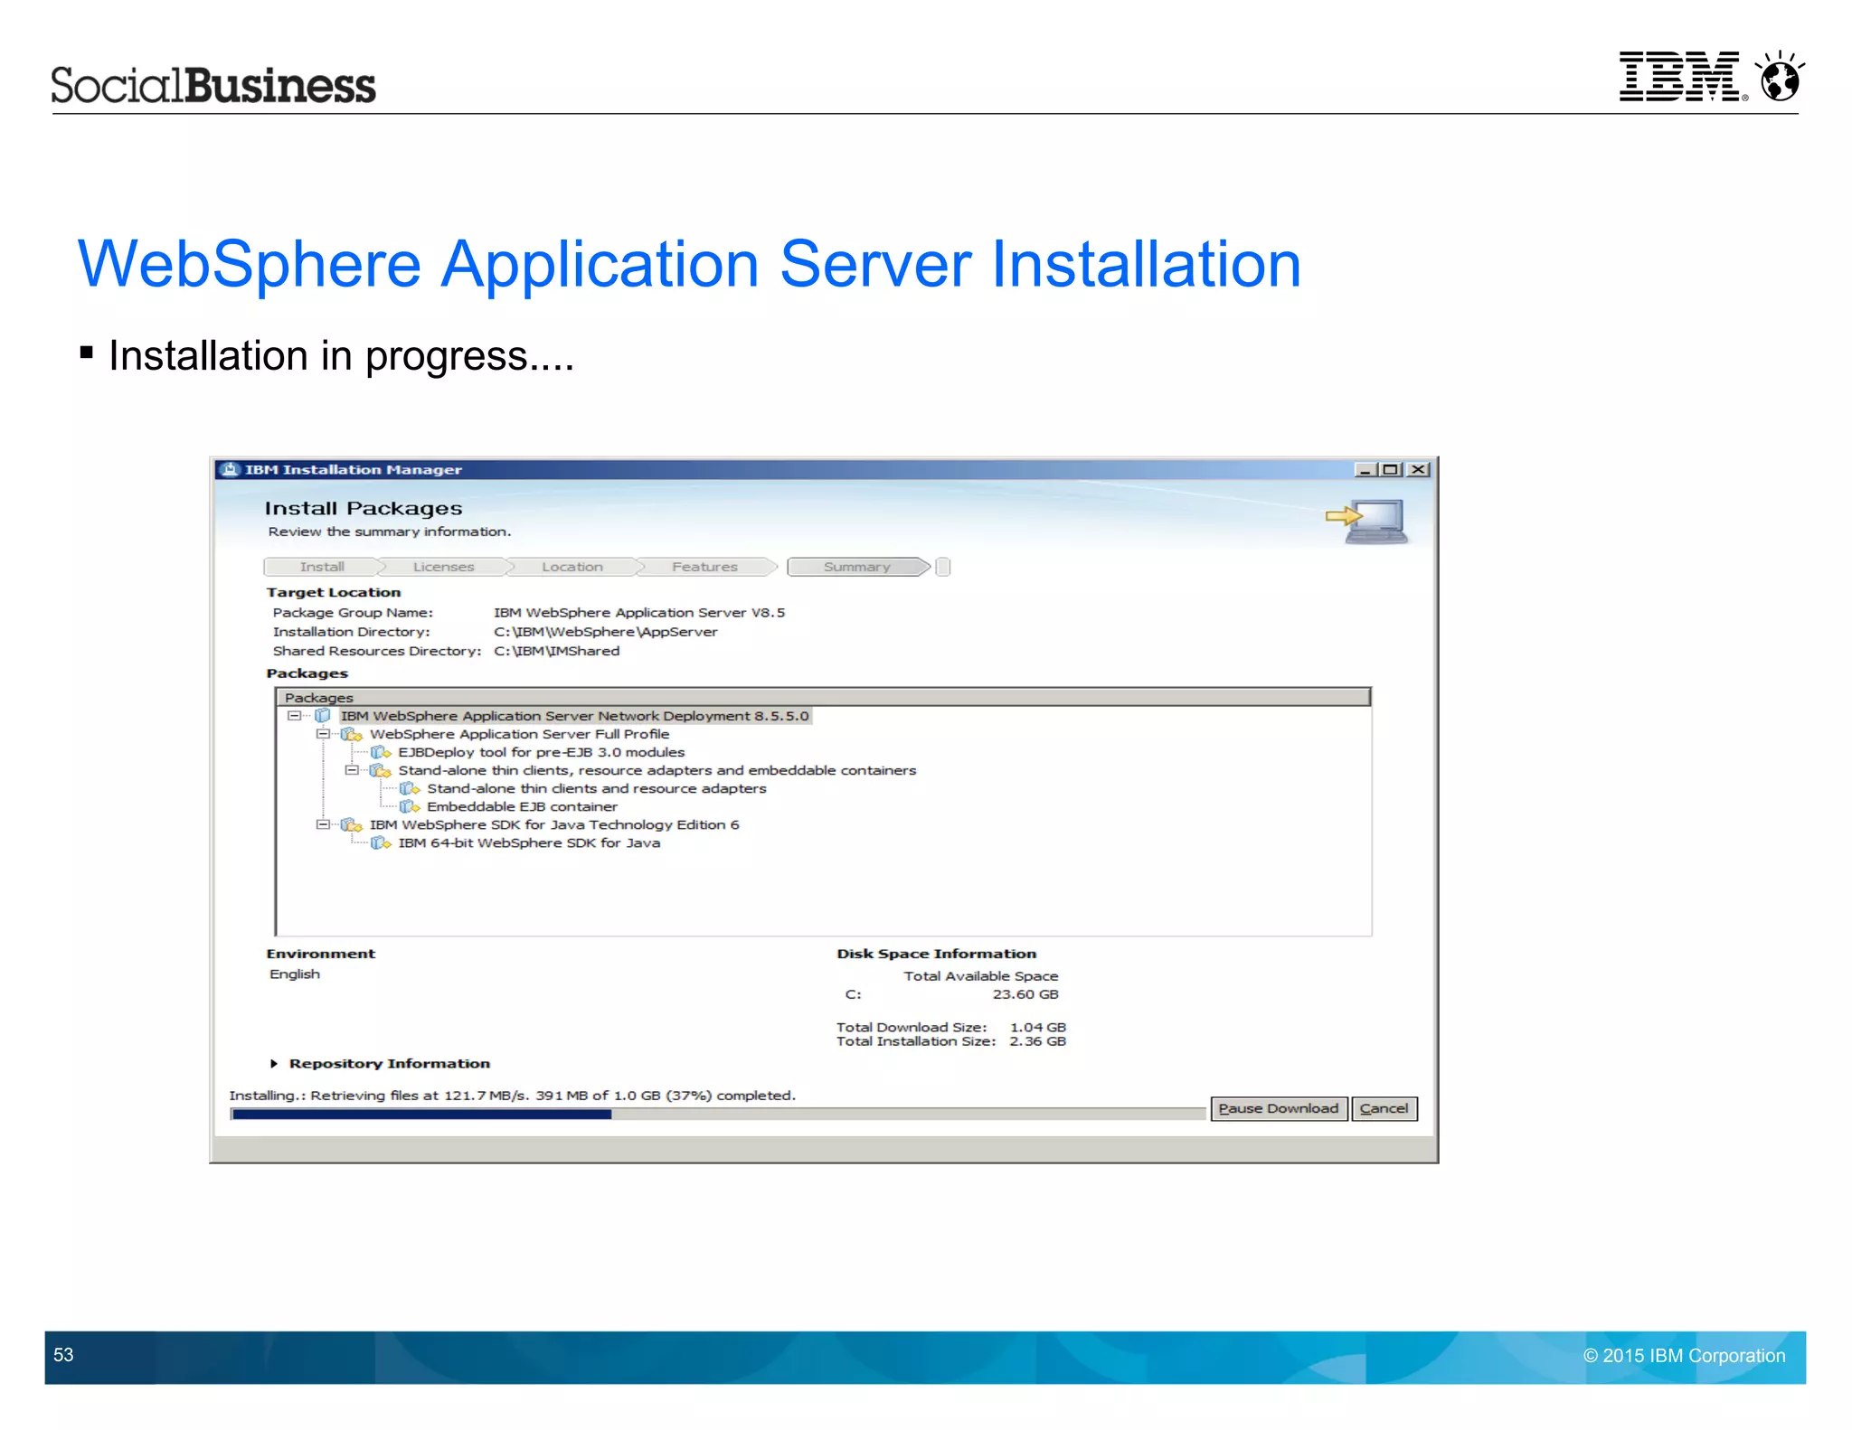Click icon beside Stand-alone thin clients and resource adapters
Viewport: 1852px width, 1430px height.
pos(410,788)
